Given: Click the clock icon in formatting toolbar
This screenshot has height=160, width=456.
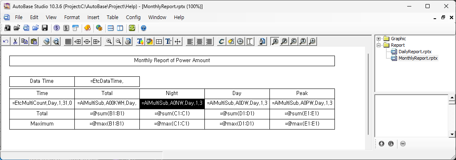Looking at the screenshot, I should coord(240,41).
